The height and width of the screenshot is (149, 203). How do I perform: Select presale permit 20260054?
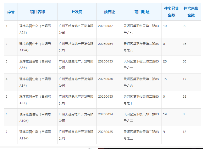pos(105,44)
